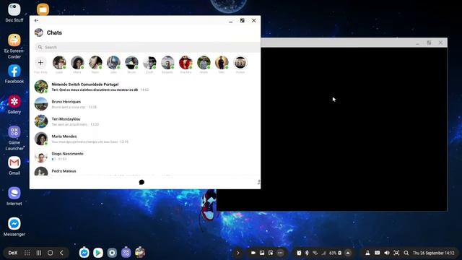
Task: Click the screen capture icon in taskbar
Action: tap(396, 253)
